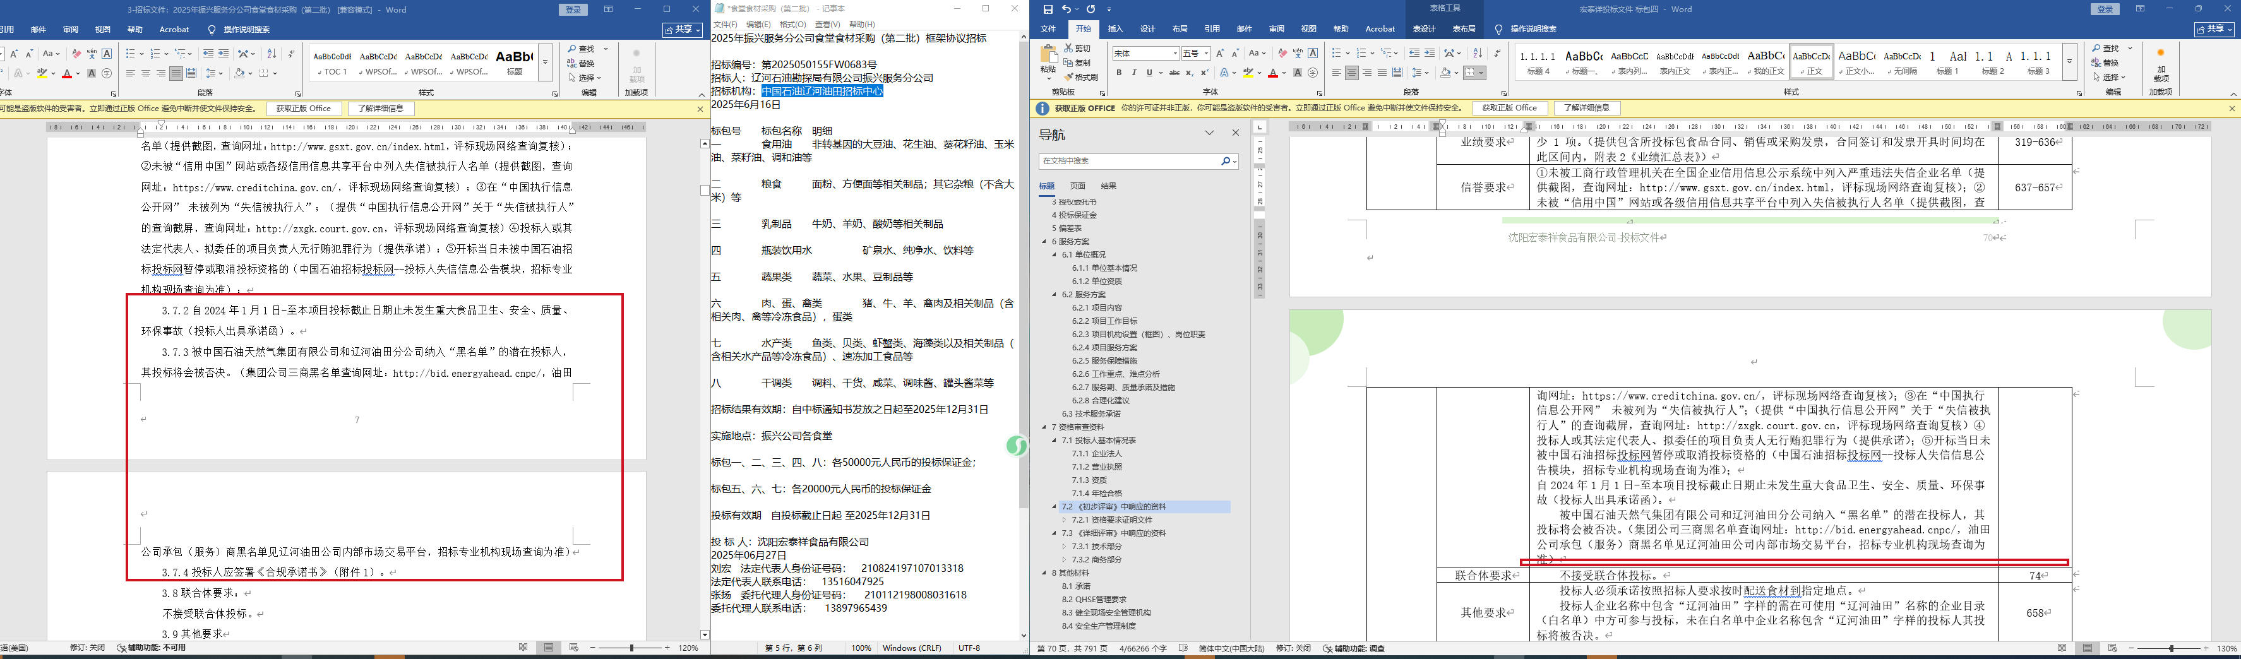The image size is (2241, 659).
Task: Set right alignment in right Word window
Action: pyautogui.click(x=1366, y=73)
